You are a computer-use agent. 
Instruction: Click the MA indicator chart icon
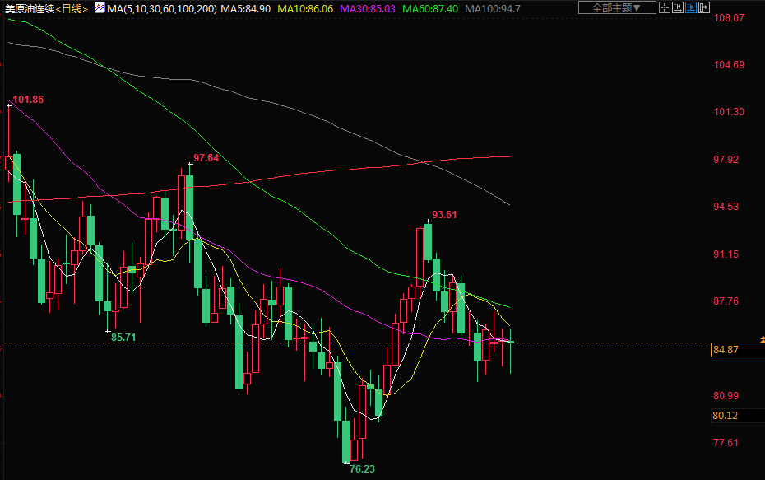coord(100,8)
